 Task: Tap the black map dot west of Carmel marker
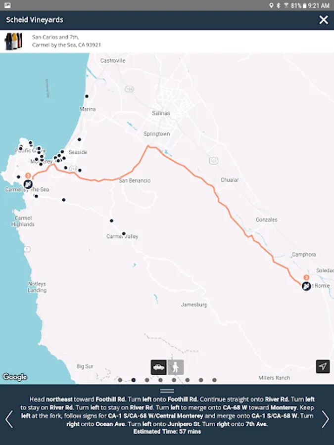[18, 177]
